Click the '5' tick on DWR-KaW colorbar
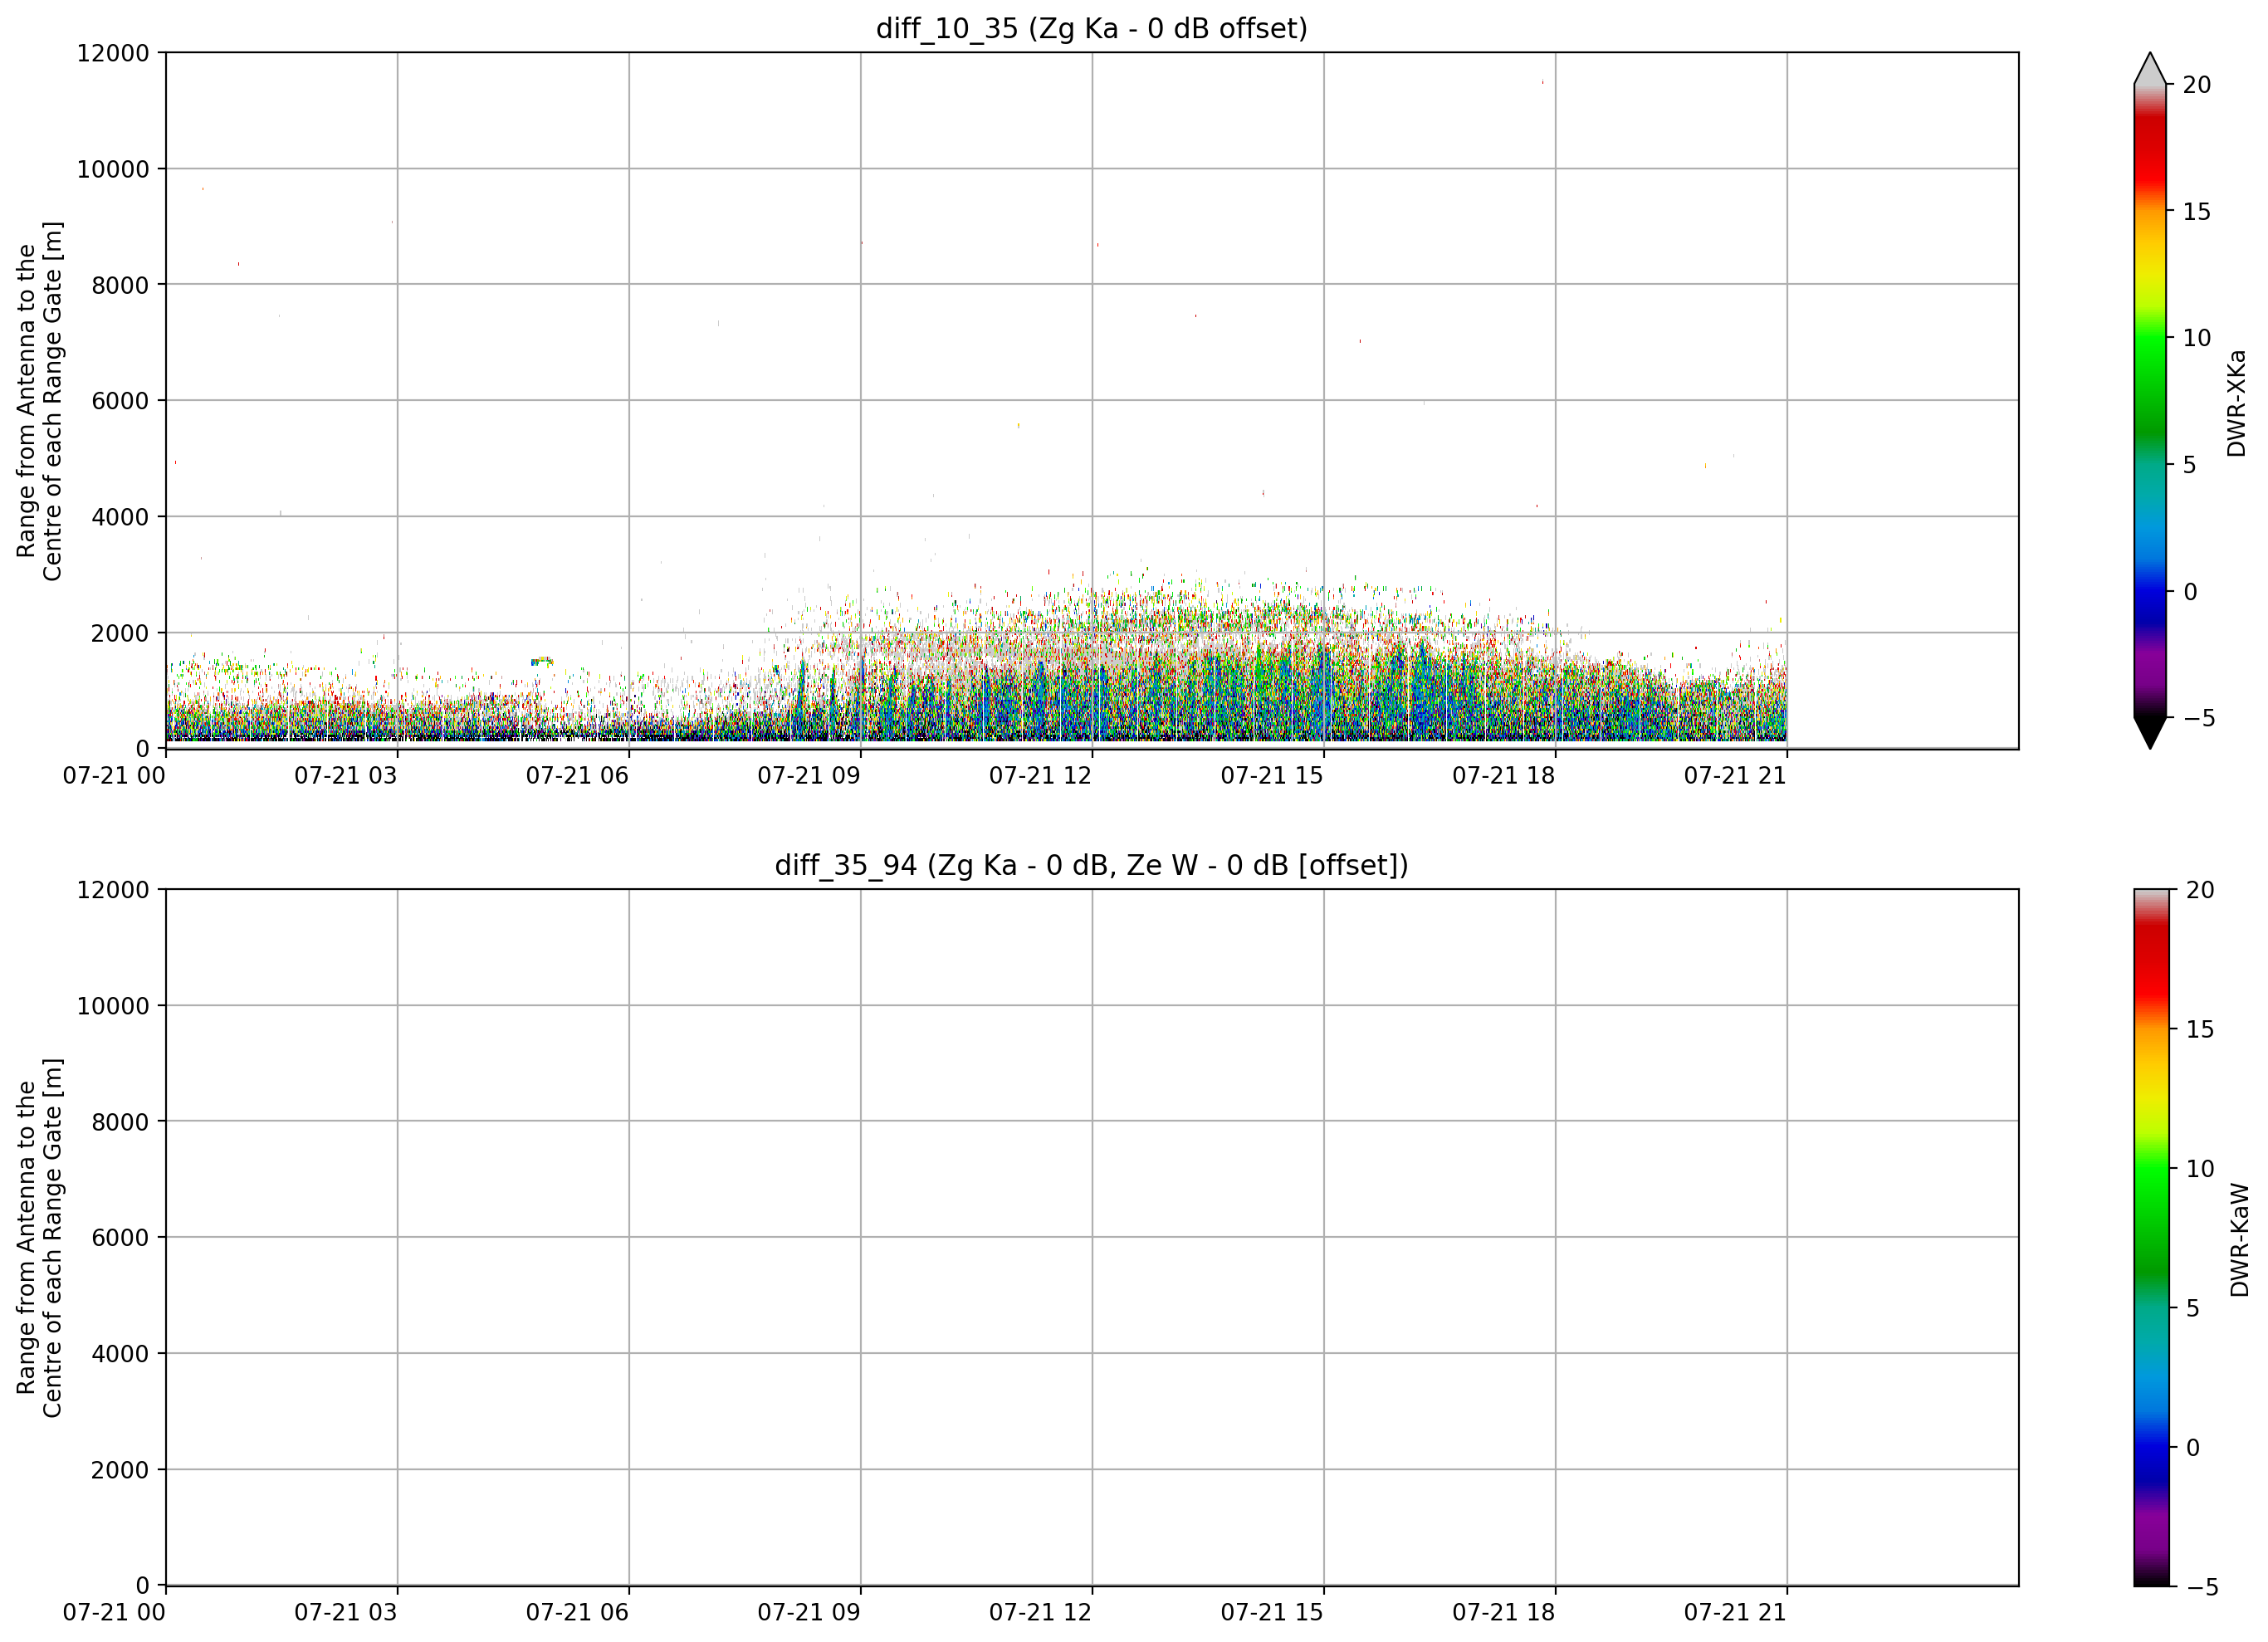Image resolution: width=2268 pixels, height=1642 pixels. (x=2193, y=1308)
